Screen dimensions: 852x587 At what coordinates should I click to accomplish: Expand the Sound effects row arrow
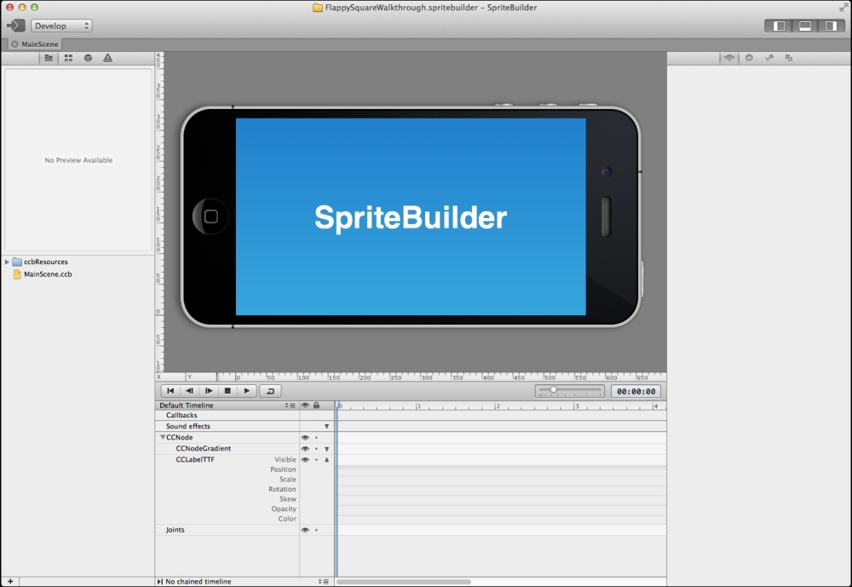coord(326,427)
